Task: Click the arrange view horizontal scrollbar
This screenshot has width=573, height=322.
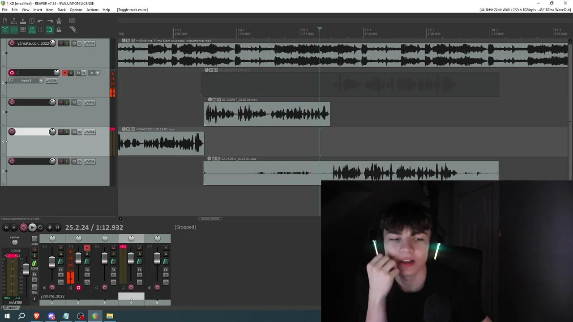Action: click(x=210, y=219)
